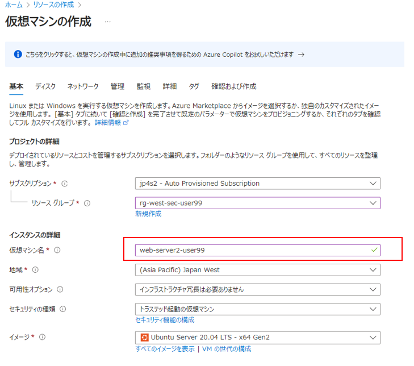Click the arrow at end of Copilot banner
Image resolution: width=414 pixels, height=366 pixels.
pos(301,55)
